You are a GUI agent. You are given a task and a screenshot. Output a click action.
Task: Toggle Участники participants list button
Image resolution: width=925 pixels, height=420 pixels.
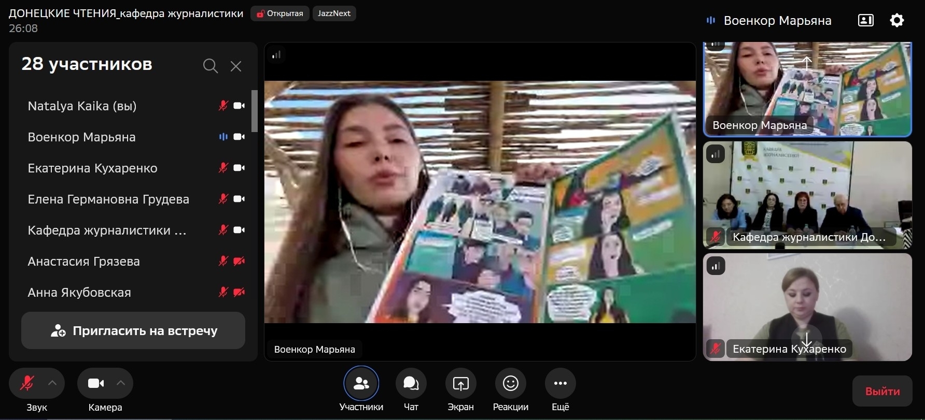[361, 384]
